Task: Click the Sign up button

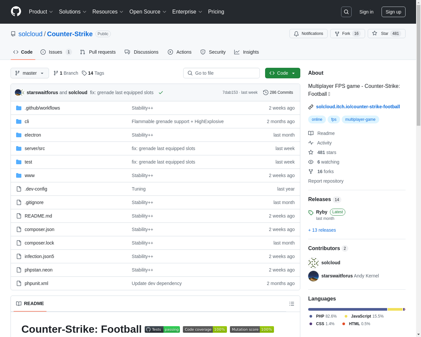Action: 393,12
